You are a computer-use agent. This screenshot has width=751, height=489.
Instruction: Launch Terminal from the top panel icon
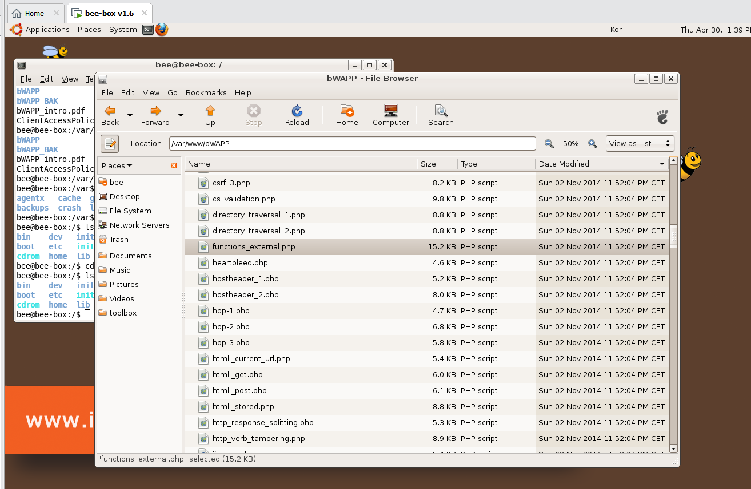(x=148, y=30)
